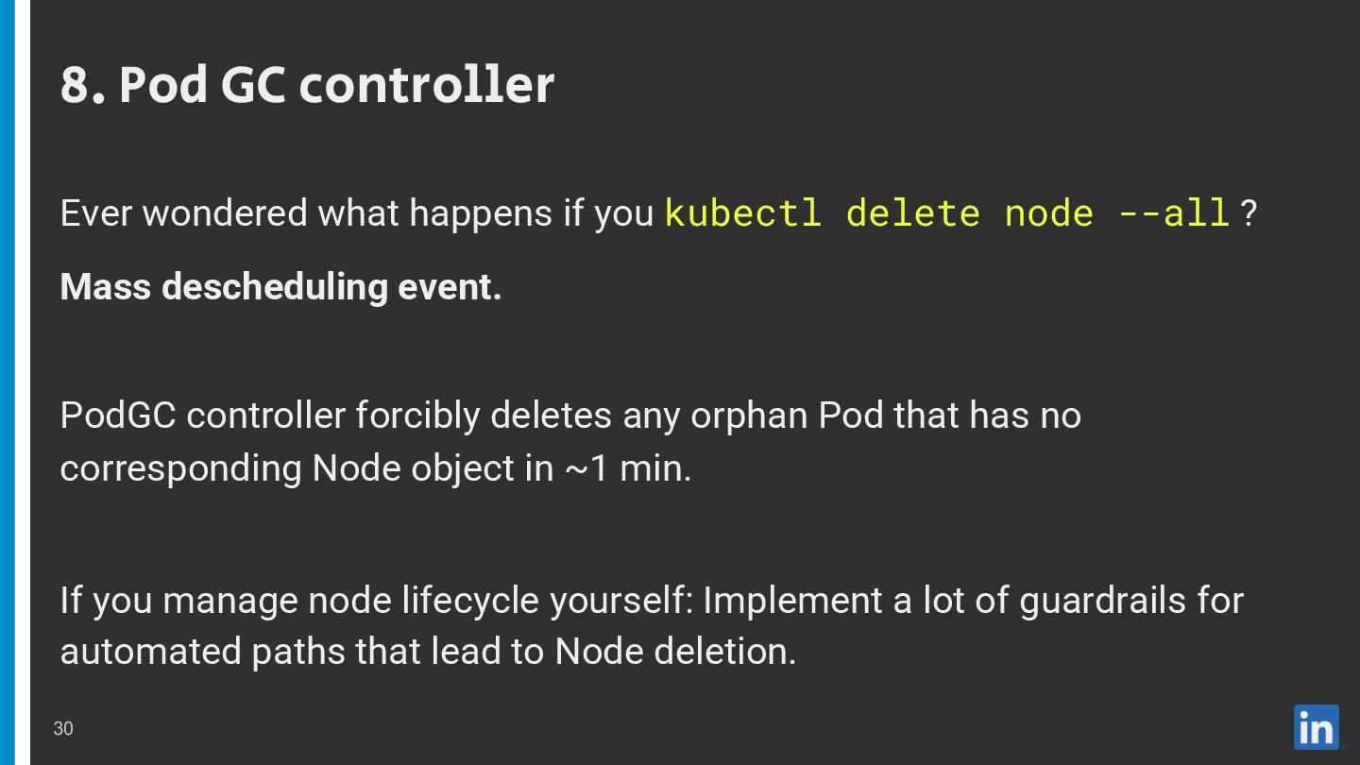Click the text "Node deletion."
1360x765 pixels.
tap(675, 652)
